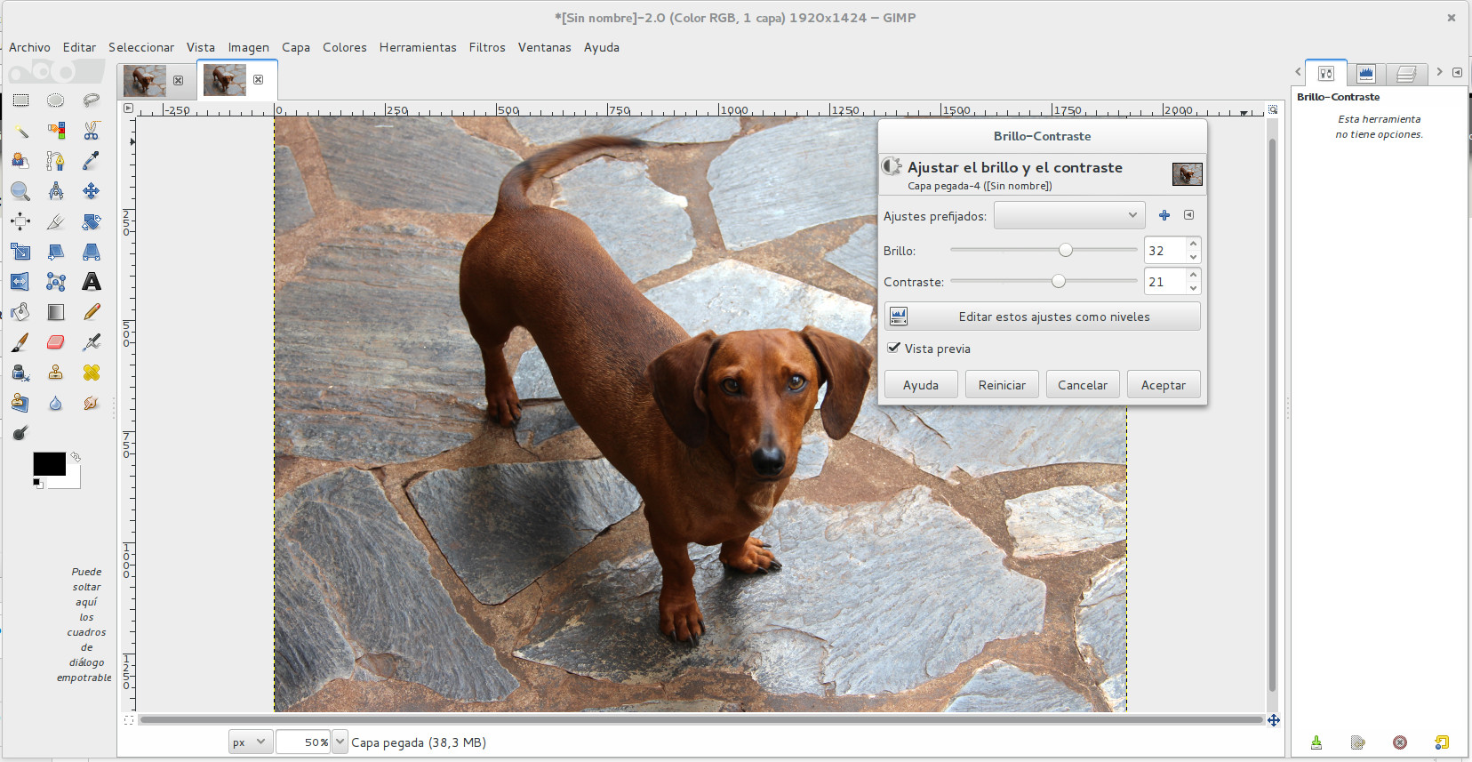1472x762 pixels.
Task: Select the Clone stamp tool
Action: click(x=56, y=373)
